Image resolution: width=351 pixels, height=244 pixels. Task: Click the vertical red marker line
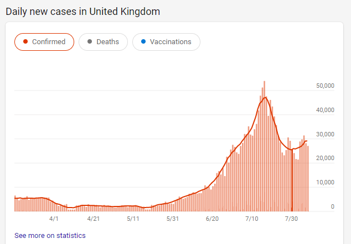pyautogui.click(x=292, y=182)
